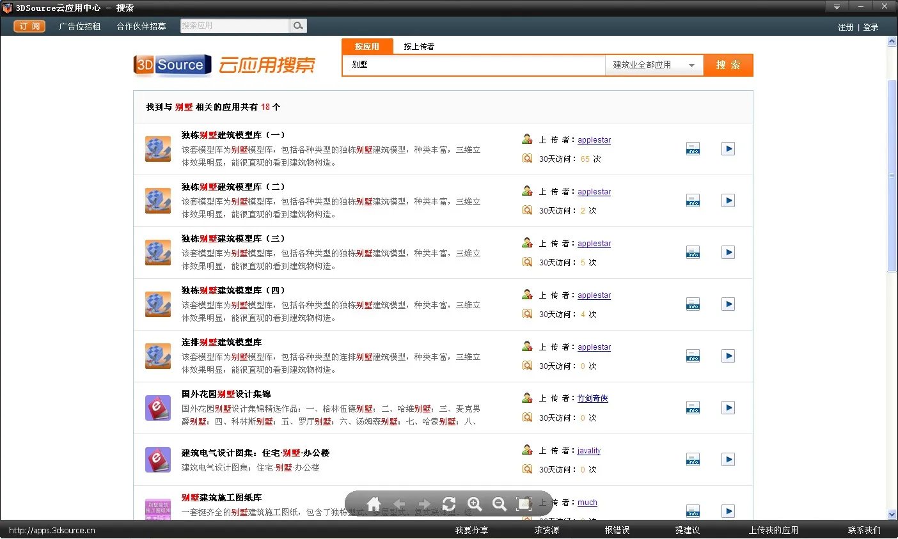Open the 合作伙伴招募 menu item
Image resolution: width=898 pixels, height=539 pixels.
(141, 26)
